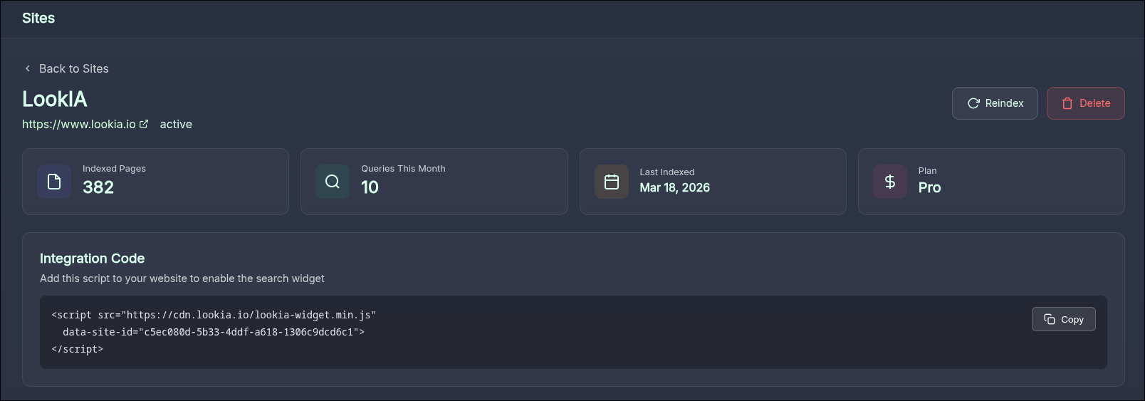Go back to Sites list
Screen dimensions: 1145x401
point(73,68)
